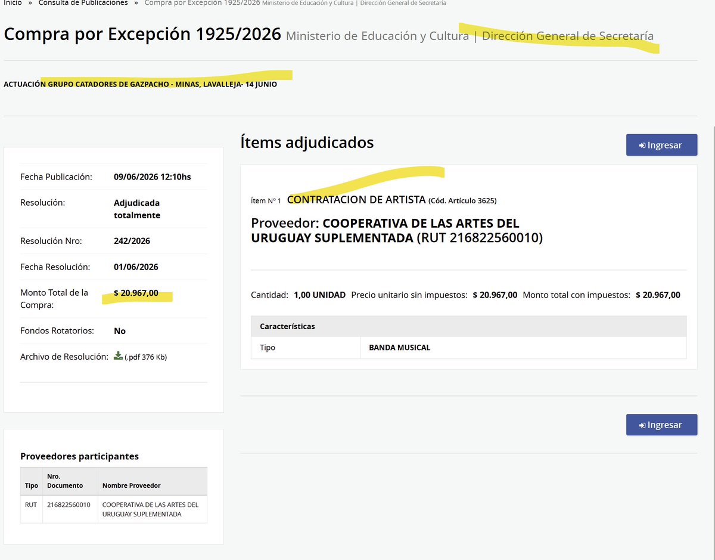This screenshot has width=715, height=560.
Task: Click the Nro. Documento column header
Action: [x=70, y=481]
